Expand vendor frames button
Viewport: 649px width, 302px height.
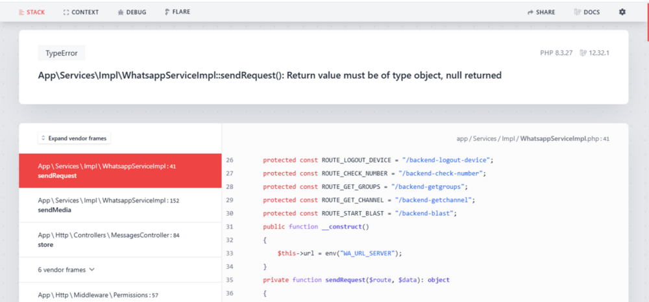pos(74,138)
